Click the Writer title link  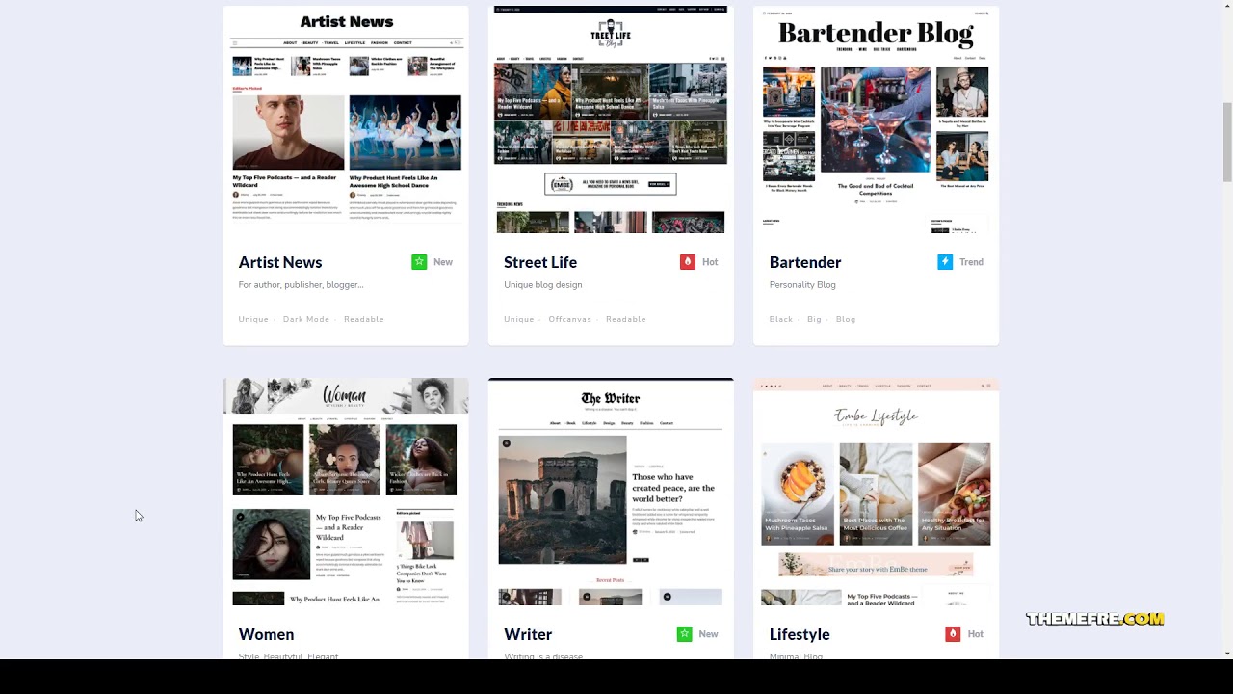(528, 634)
